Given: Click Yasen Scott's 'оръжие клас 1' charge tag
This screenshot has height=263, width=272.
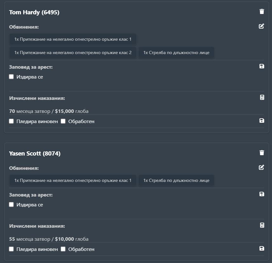Looking at the screenshot, I should coord(73,180).
